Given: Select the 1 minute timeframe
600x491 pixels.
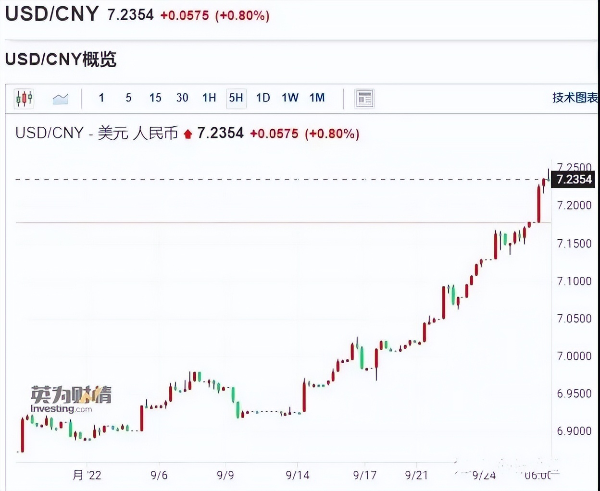Looking at the screenshot, I should tap(101, 98).
